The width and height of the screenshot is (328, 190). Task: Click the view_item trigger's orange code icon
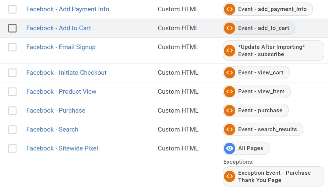[230, 91]
